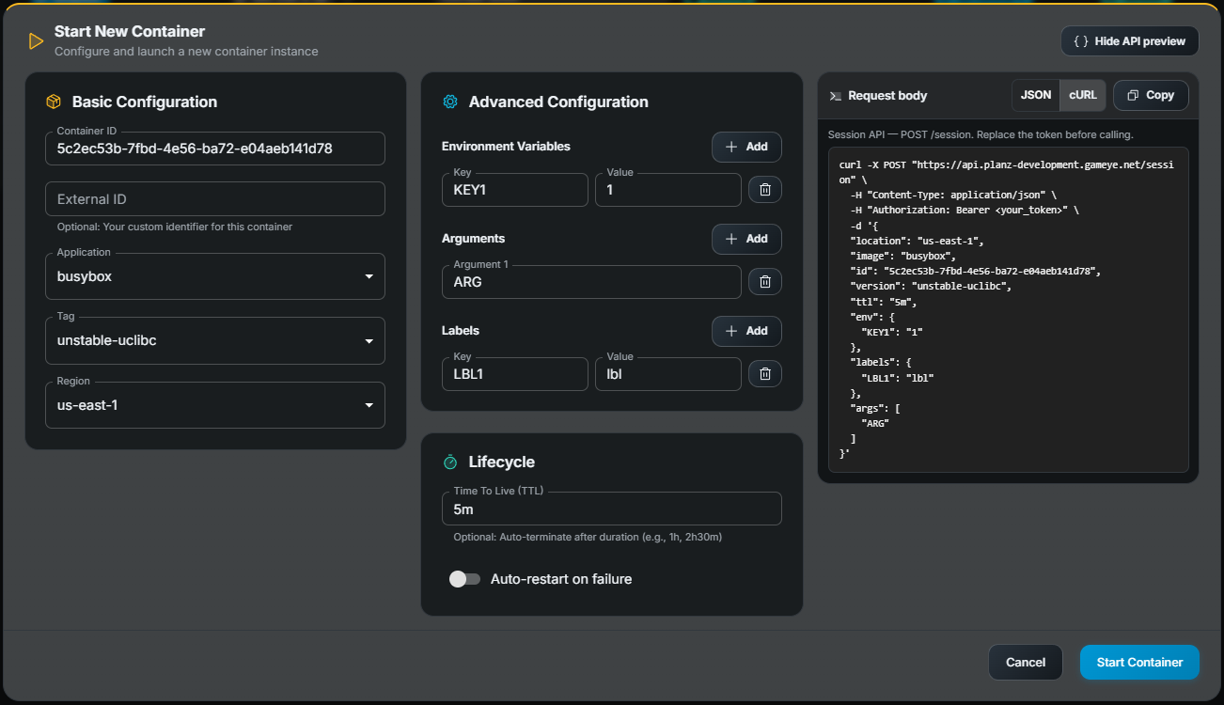Hide the API preview panel
Screen dimensions: 1224x705
pos(1130,41)
